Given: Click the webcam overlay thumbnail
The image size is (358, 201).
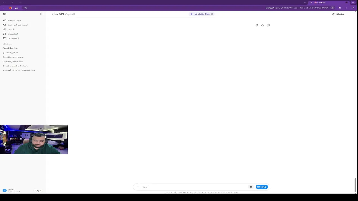Looking at the screenshot, I should [34, 140].
